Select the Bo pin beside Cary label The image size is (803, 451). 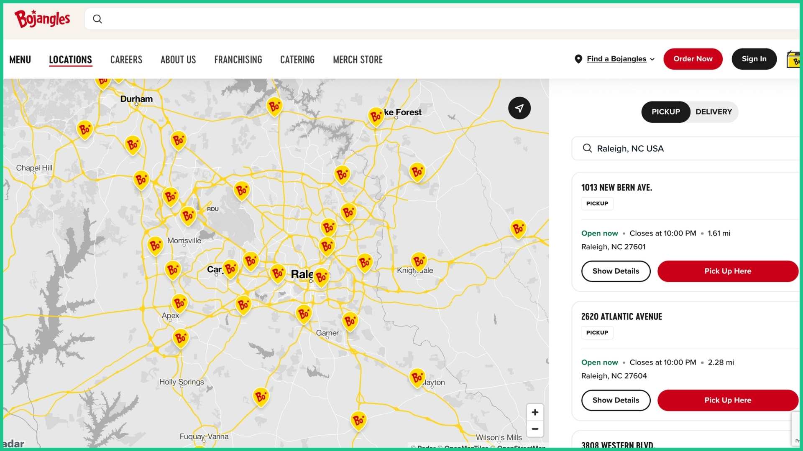click(230, 269)
